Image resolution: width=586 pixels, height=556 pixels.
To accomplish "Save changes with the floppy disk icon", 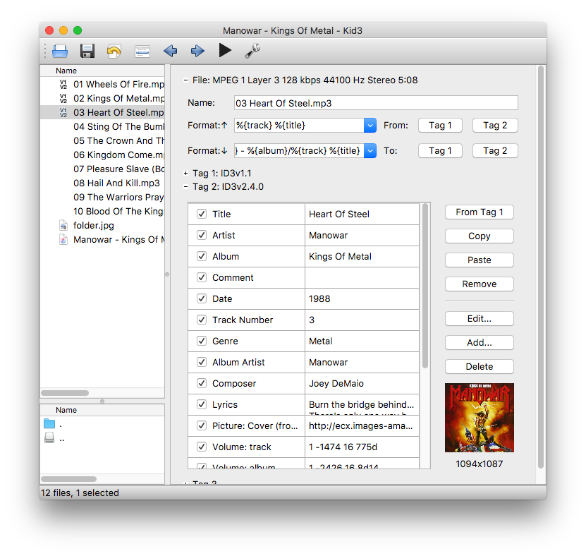I will [87, 51].
